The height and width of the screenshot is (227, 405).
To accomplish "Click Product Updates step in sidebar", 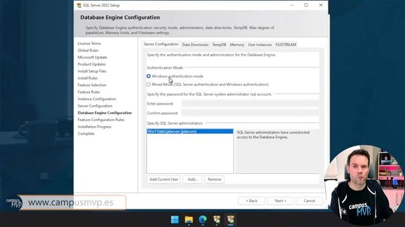I will [92, 64].
